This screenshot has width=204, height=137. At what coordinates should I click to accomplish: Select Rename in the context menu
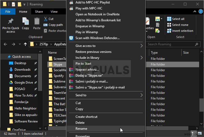click(x=106, y=129)
